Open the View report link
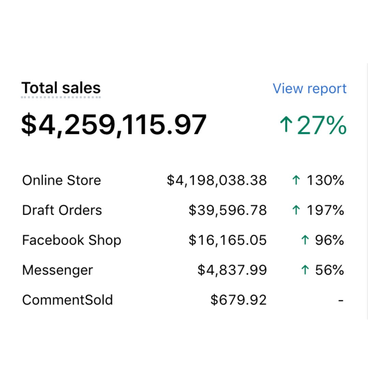Viewport: 368px width, 368px height. coord(309,89)
